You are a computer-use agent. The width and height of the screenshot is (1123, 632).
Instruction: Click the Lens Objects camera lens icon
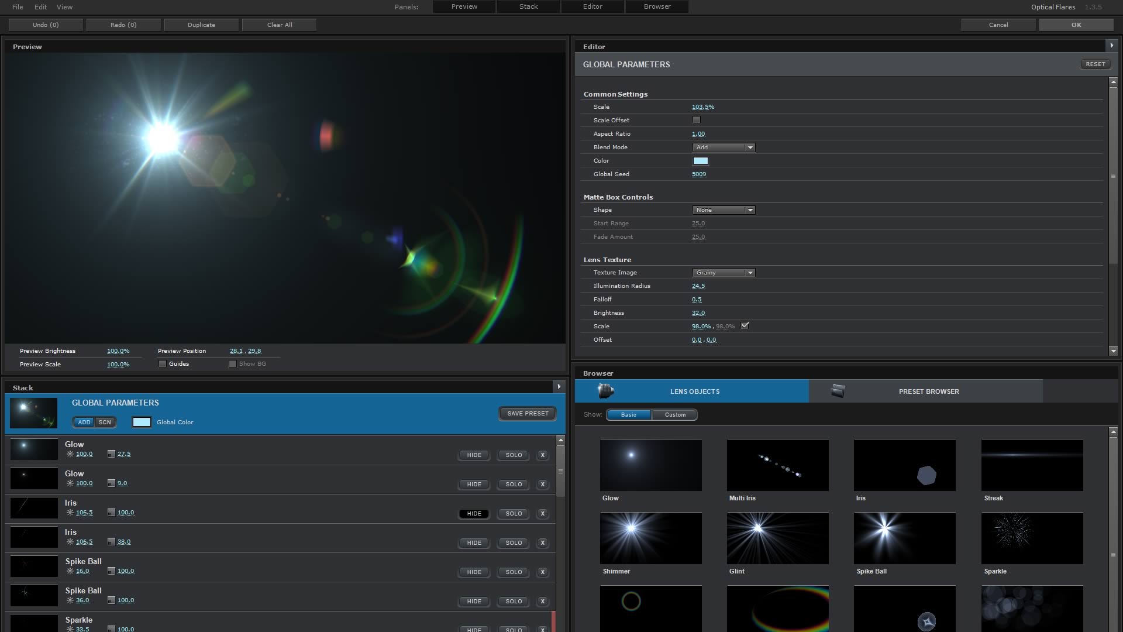point(605,390)
